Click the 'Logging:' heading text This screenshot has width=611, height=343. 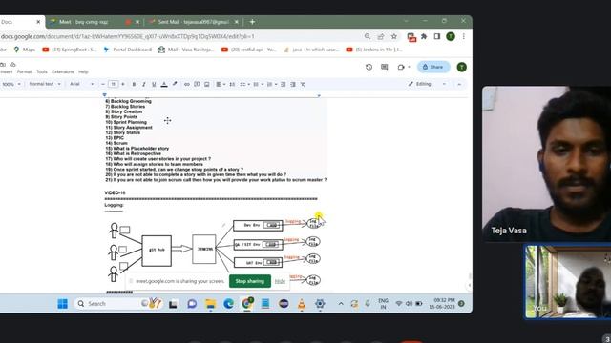coord(115,205)
